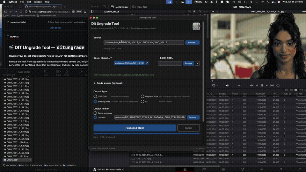
Task: Switch media storage to thumbnail grid view
Action: point(189,12)
